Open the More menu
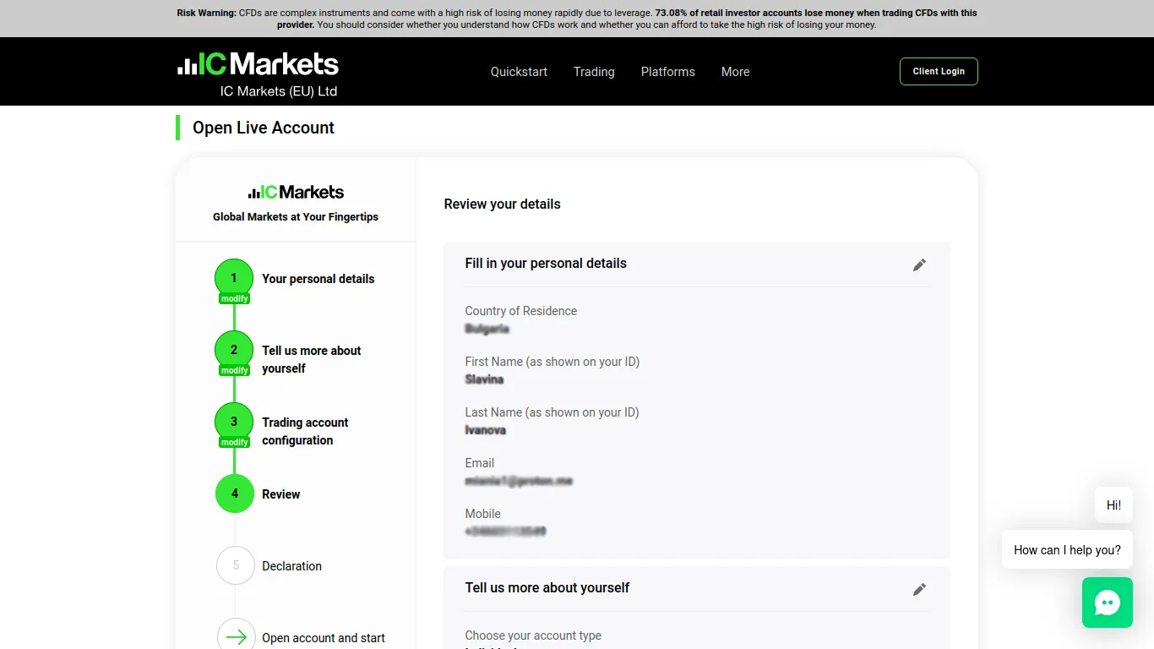This screenshot has width=1154, height=649. pyautogui.click(x=736, y=72)
